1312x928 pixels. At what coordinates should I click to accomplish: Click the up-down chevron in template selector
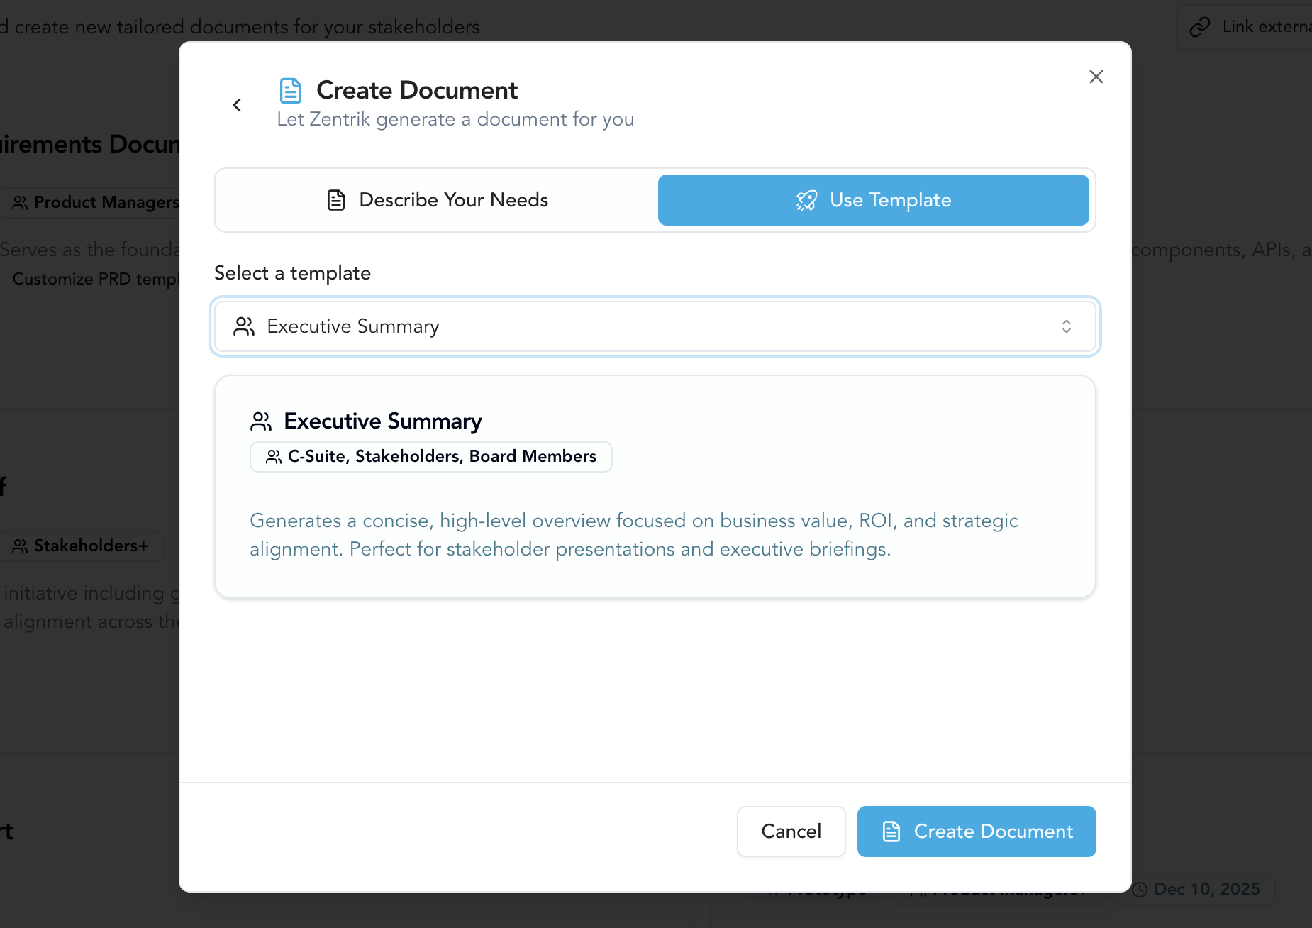(x=1067, y=326)
